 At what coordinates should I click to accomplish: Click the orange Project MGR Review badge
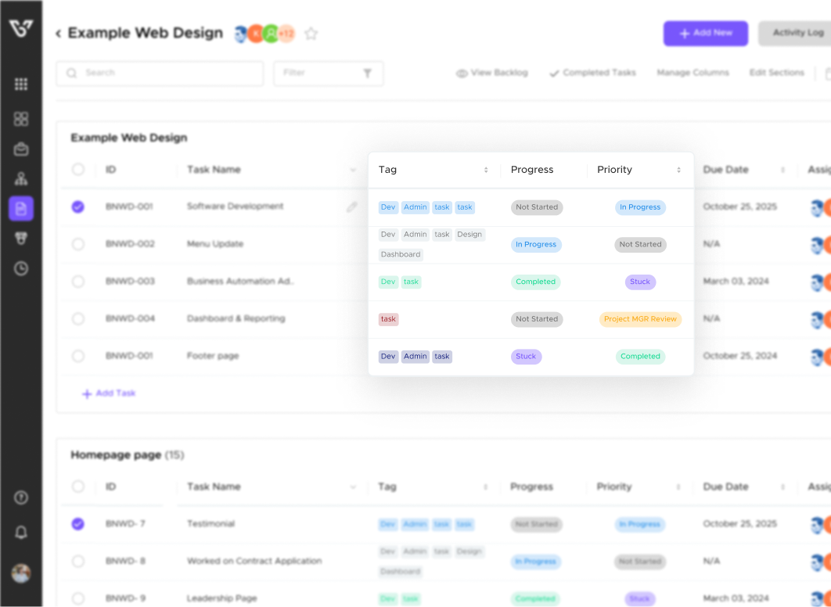tap(640, 319)
